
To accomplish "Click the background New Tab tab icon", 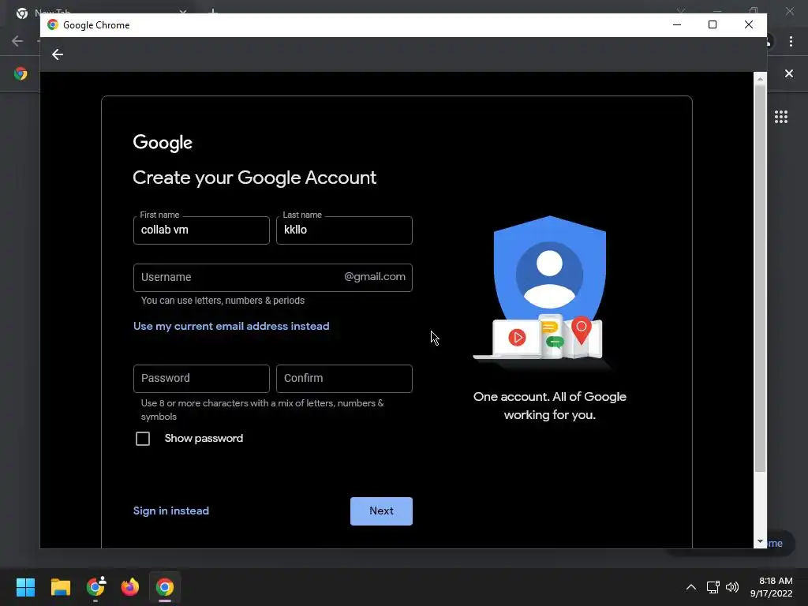I will [x=21, y=13].
